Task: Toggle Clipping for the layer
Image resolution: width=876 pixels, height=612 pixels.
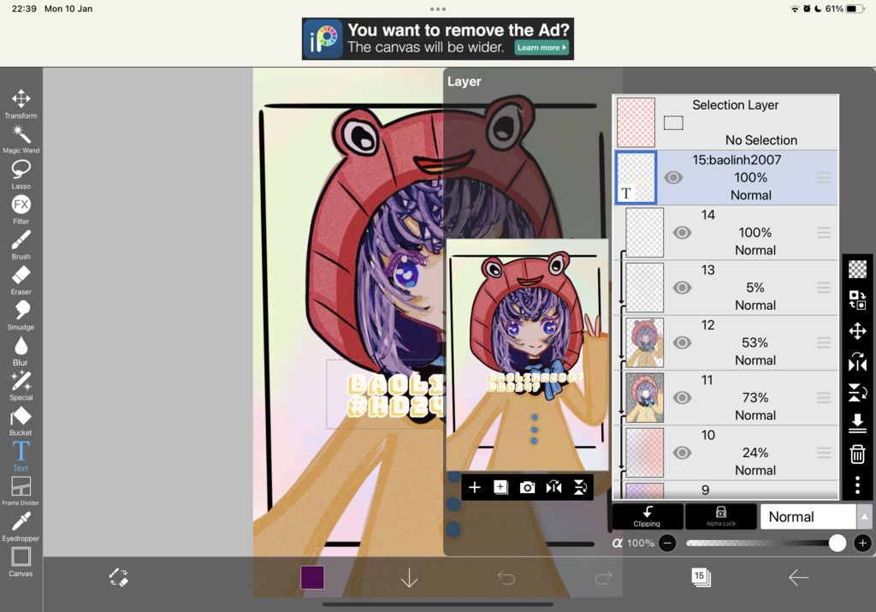Action: coord(647,516)
